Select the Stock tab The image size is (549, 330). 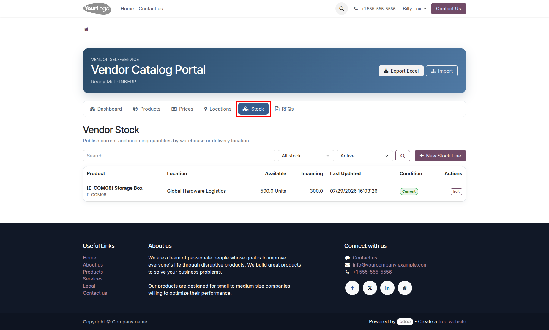253,109
